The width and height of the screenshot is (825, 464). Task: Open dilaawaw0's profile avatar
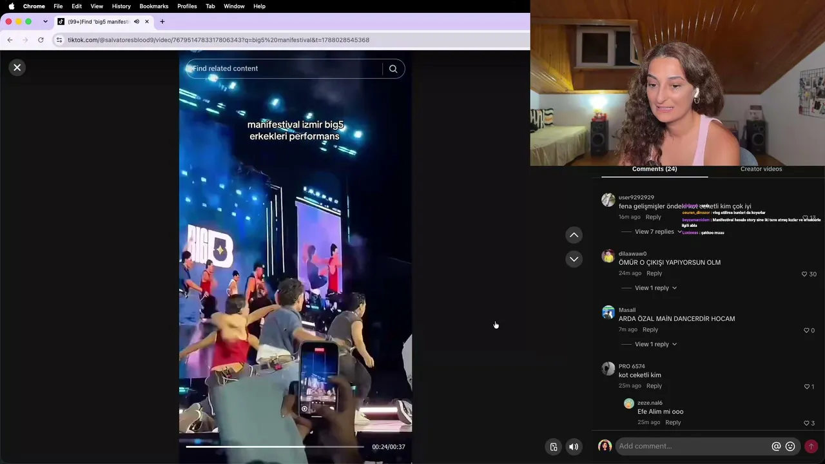click(608, 256)
